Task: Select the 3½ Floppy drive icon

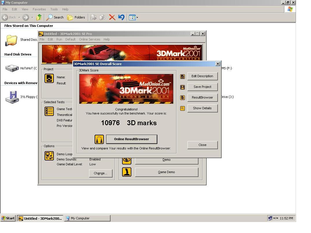Action: pos(12,97)
